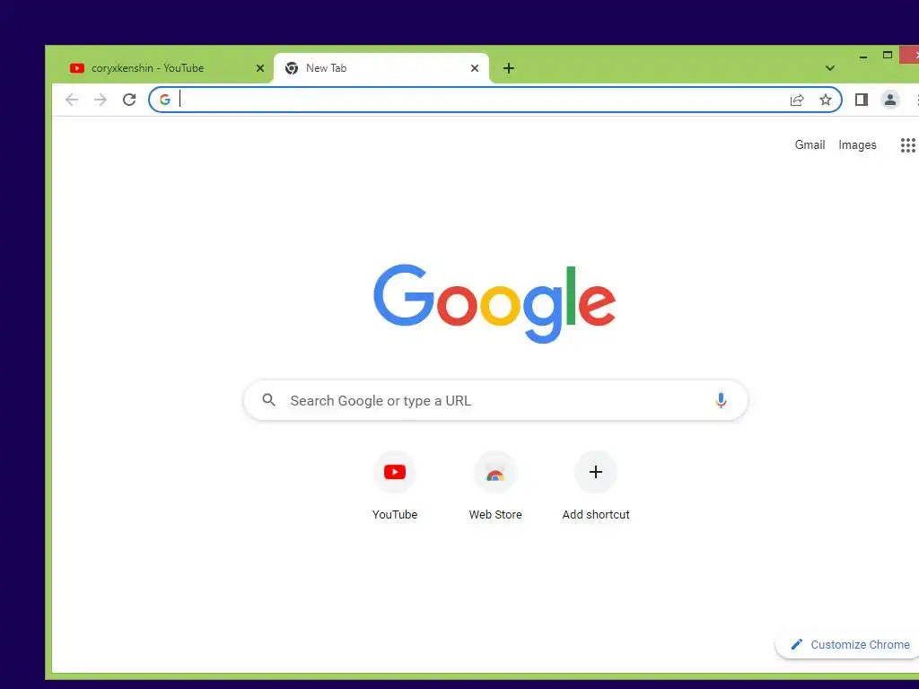The width and height of the screenshot is (919, 689).
Task: Open the side panel
Action: [861, 100]
